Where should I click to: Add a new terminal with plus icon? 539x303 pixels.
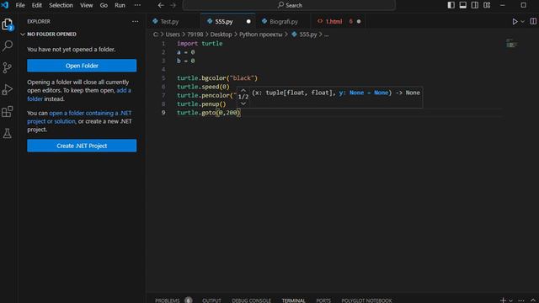pyautogui.click(x=503, y=300)
